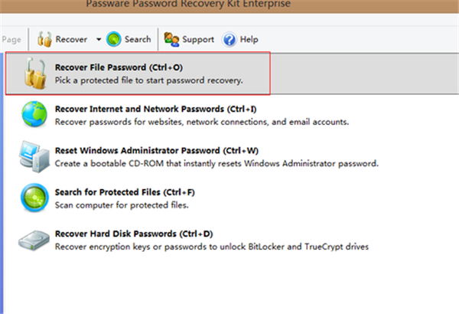Open the Help toolbar item
The image size is (459, 314).
coord(249,39)
